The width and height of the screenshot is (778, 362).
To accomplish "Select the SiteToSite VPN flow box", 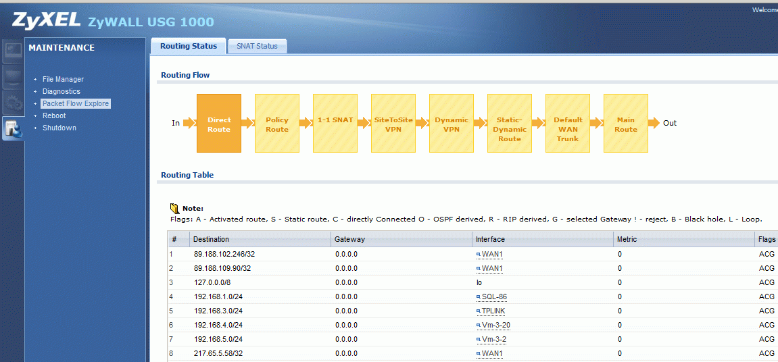I will [x=393, y=123].
